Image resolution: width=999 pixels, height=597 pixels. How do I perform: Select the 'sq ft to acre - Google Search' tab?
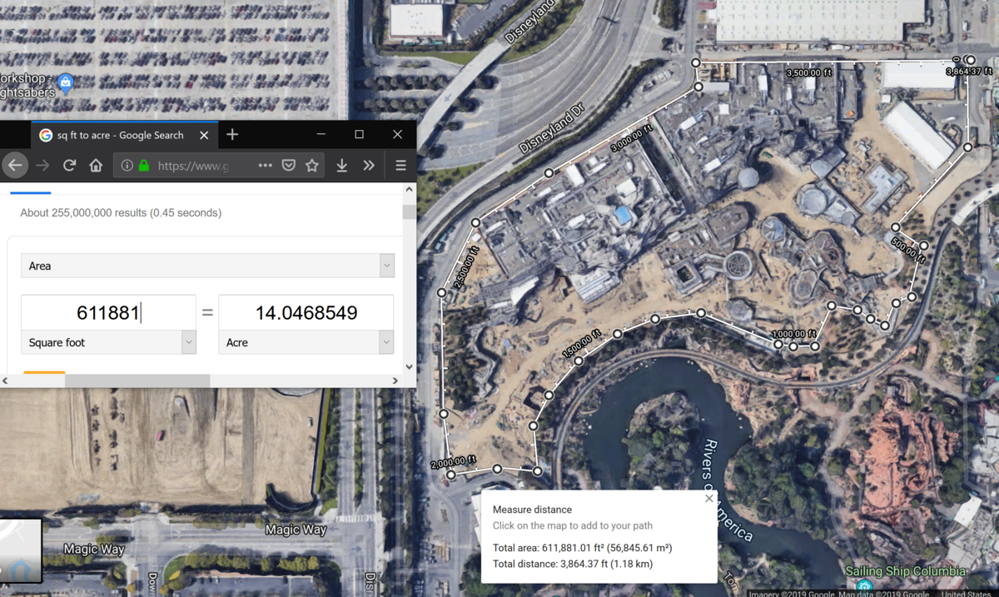click(125, 135)
